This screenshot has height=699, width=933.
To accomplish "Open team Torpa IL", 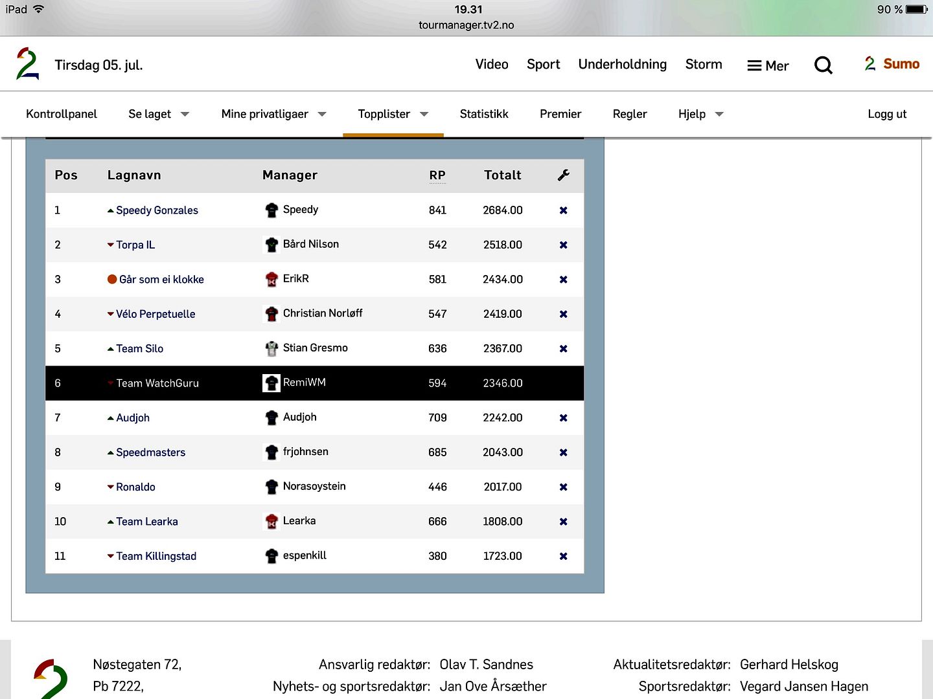I will (x=135, y=245).
